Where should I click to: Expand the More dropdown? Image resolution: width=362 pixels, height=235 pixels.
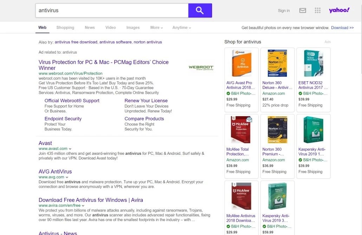click(x=156, y=27)
